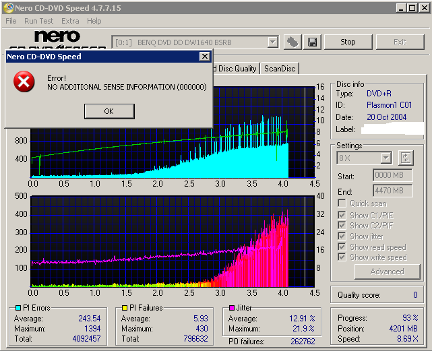
Task: Click the cyan PI Errors color swatch
Action: [18, 308]
